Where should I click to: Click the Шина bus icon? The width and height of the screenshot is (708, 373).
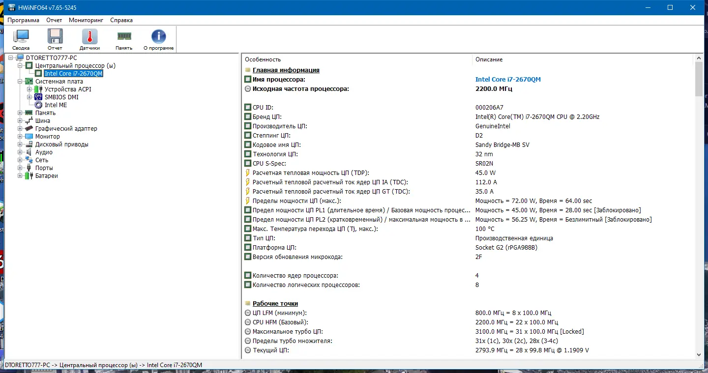click(x=29, y=121)
